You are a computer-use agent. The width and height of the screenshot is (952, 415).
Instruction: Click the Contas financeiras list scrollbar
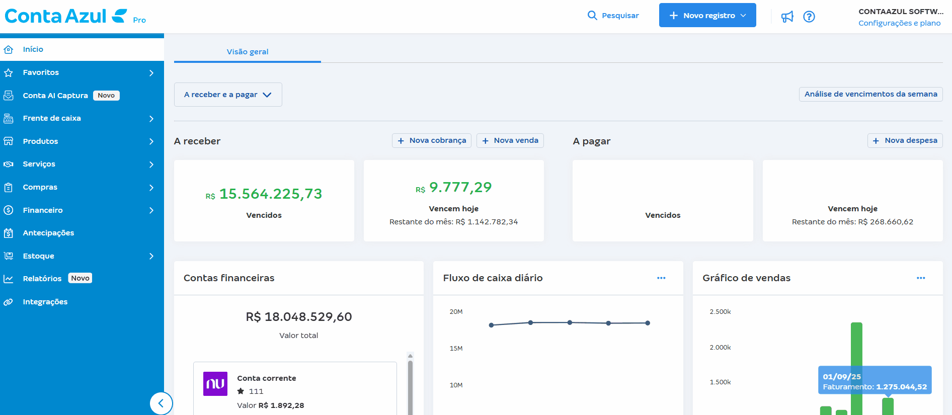pos(410,387)
